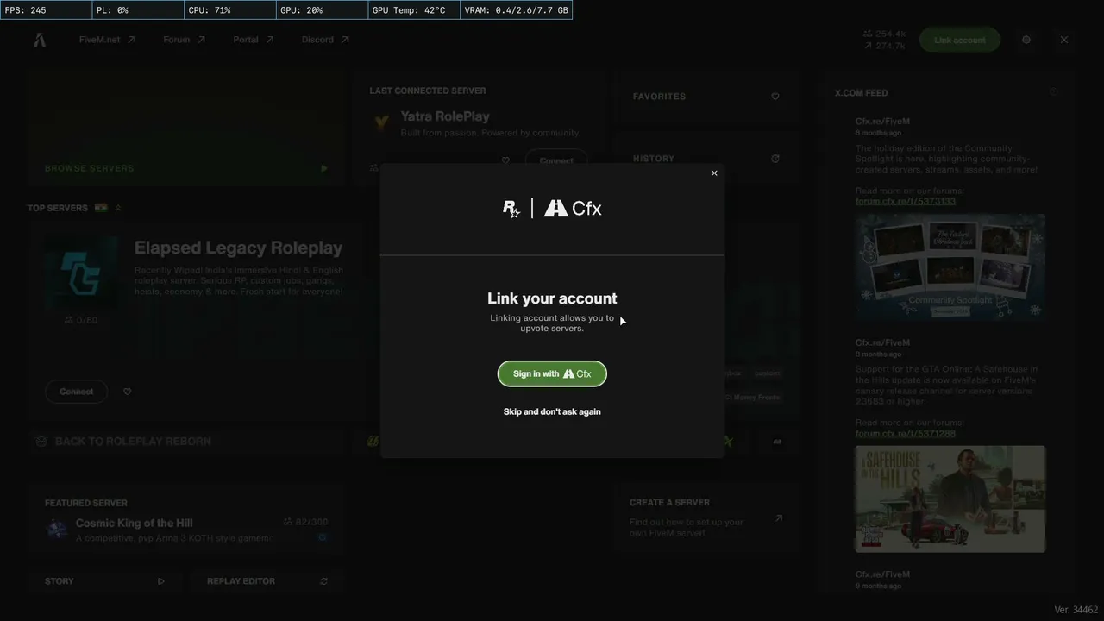Screen dimensions: 1104x621
Task: Click Link account green button
Action: [959, 40]
